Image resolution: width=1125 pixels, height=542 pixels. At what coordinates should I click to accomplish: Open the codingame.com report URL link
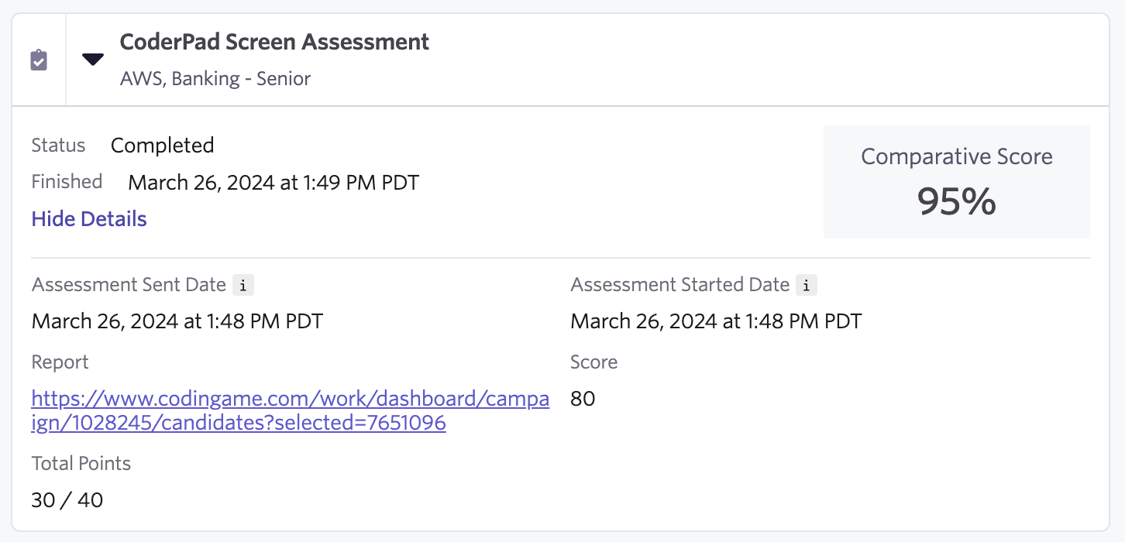tap(291, 410)
